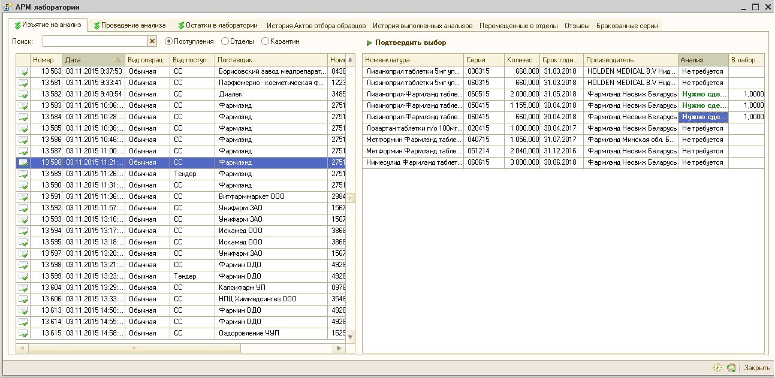The height and width of the screenshot is (378, 775).
Task: Click the horizontal scrollbar under the receipts list
Action: click(x=180, y=348)
